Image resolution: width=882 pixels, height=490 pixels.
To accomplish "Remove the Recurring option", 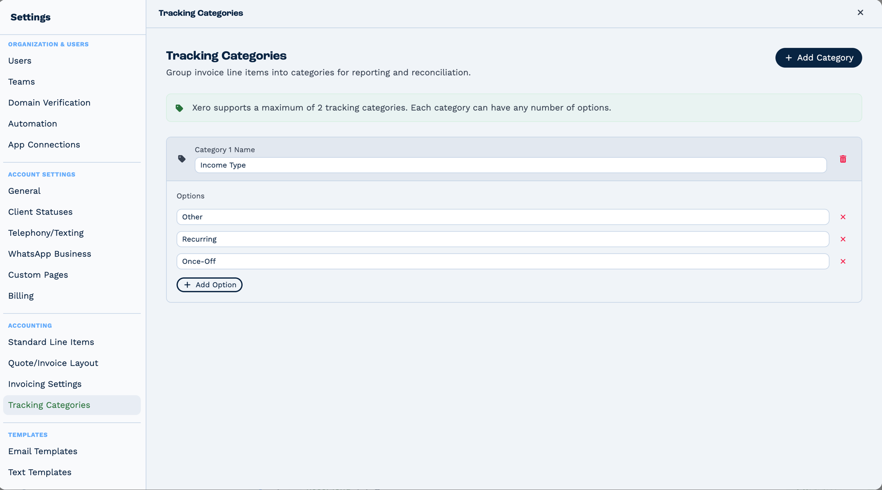I will pos(843,239).
